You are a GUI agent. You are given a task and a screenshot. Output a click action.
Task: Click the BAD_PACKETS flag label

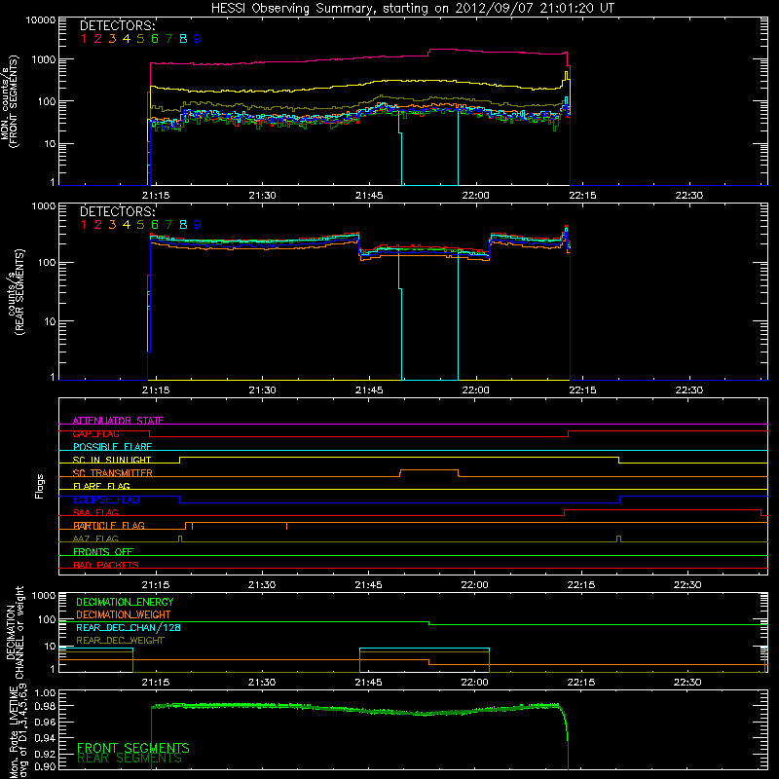tap(106, 565)
